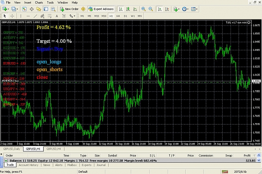Open the Periods clock icon

pos(184,9)
